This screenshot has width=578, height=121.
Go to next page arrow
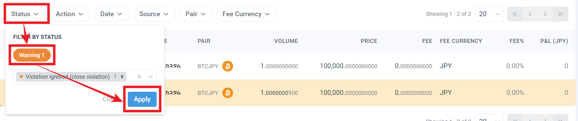pos(545,14)
